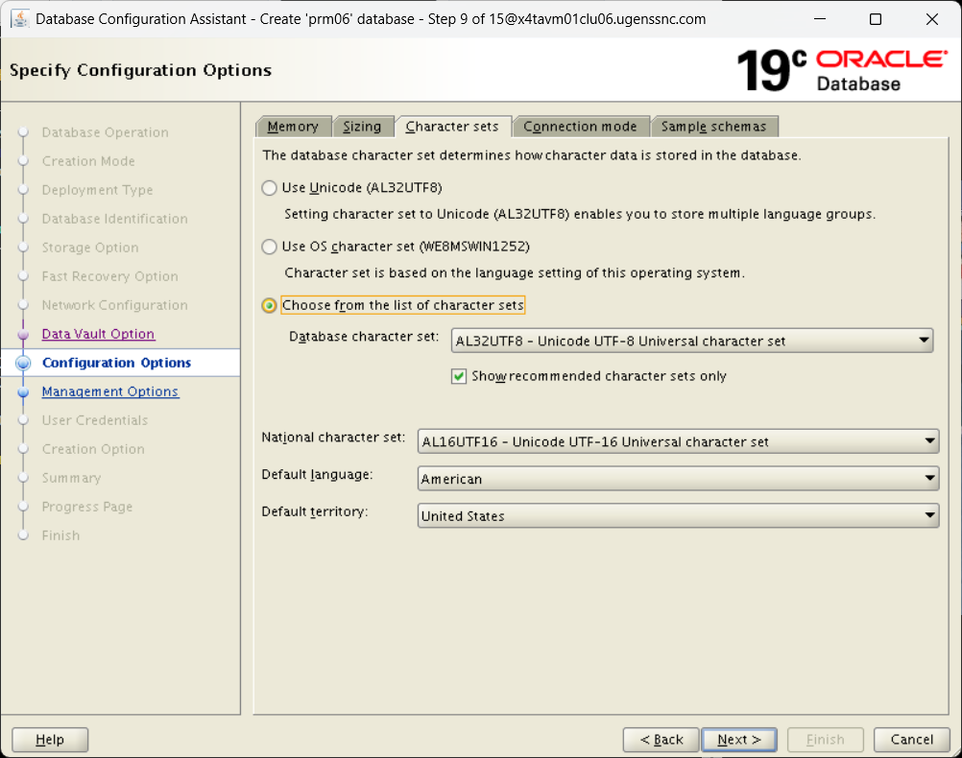The height and width of the screenshot is (758, 962).
Task: Click the Database Operation step
Action: (105, 132)
